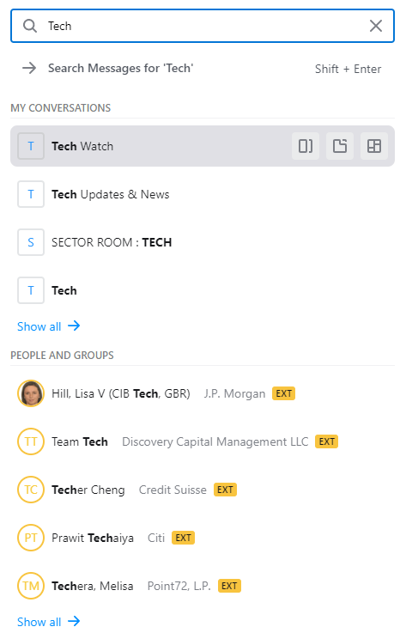Click inside the Tech search input field
This screenshot has height=633, width=400.
tap(202, 26)
